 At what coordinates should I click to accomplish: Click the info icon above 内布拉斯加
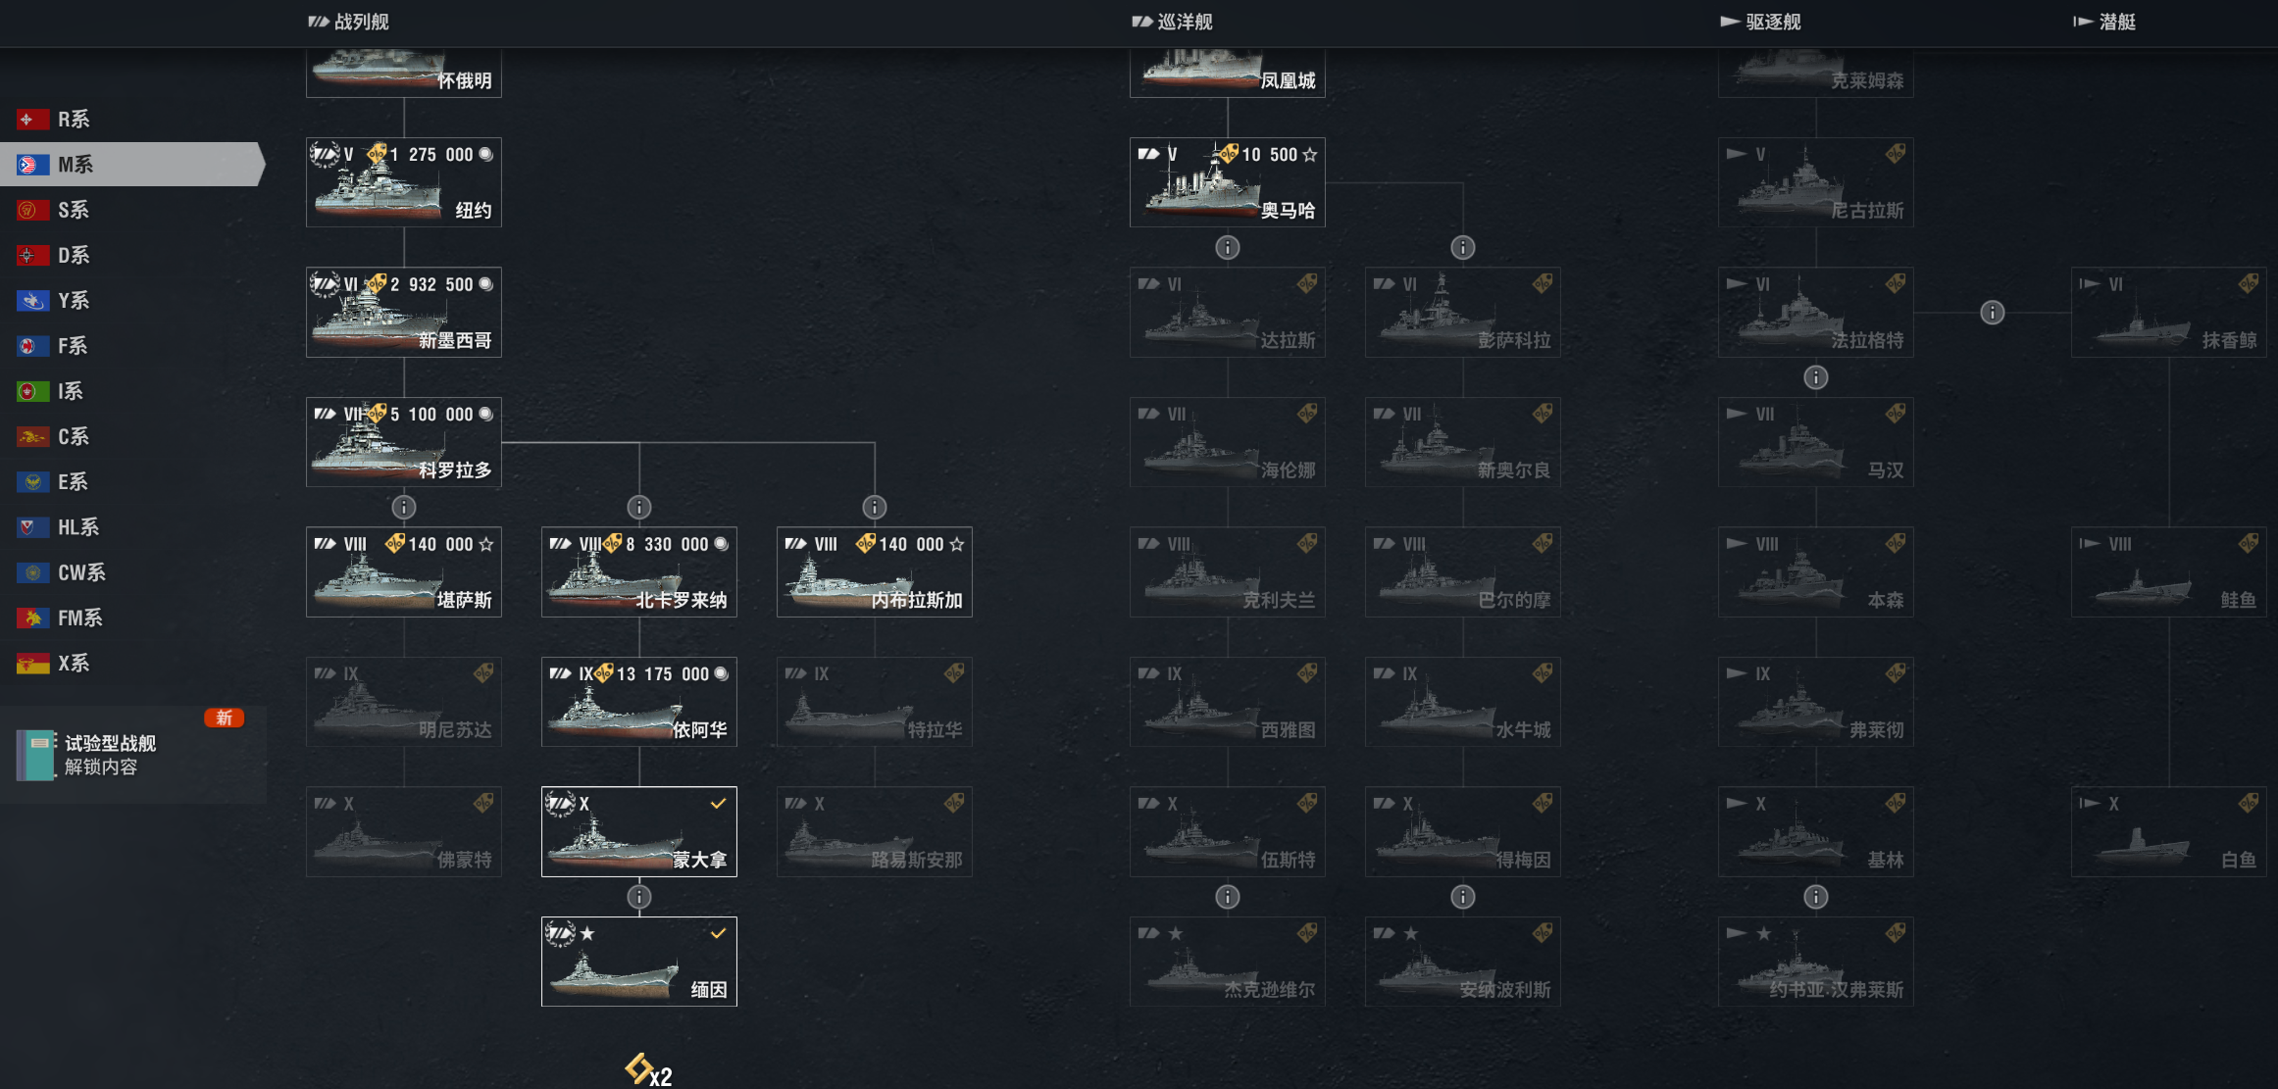(875, 507)
